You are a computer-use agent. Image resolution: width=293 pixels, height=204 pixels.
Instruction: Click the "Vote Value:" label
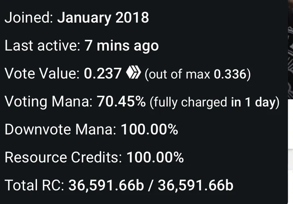[x=42, y=74]
